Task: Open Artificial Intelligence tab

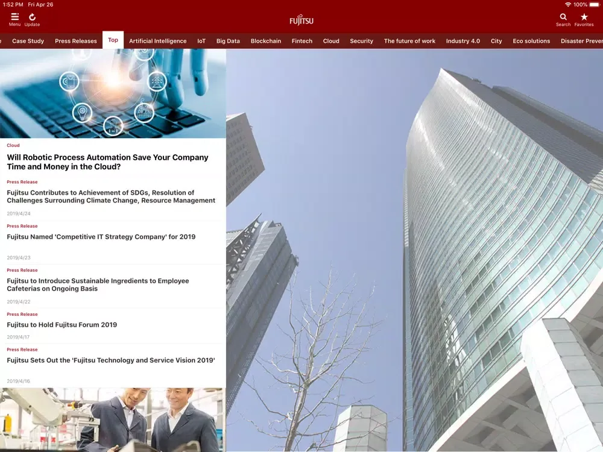Action: [157, 41]
